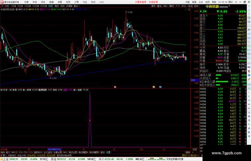Click the blue event marker on timeline

pyautogui.click(x=160, y=87)
